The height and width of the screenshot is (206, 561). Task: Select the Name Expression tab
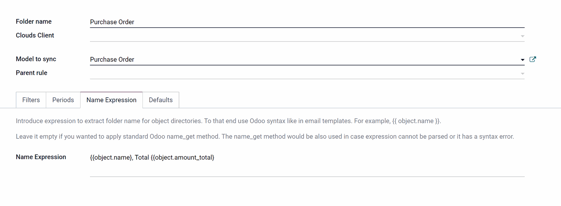click(111, 100)
